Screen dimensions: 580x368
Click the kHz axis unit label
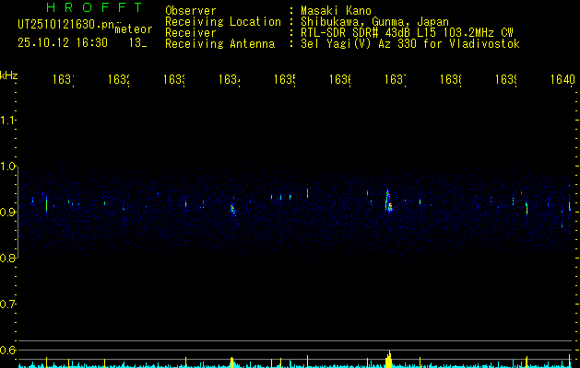(9, 75)
